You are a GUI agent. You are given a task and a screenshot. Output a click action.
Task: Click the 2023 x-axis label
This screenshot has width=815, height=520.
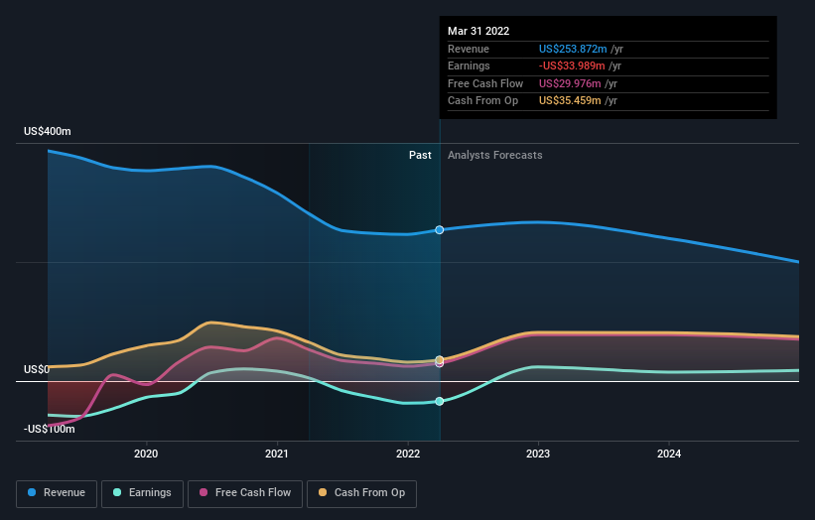[x=538, y=454]
